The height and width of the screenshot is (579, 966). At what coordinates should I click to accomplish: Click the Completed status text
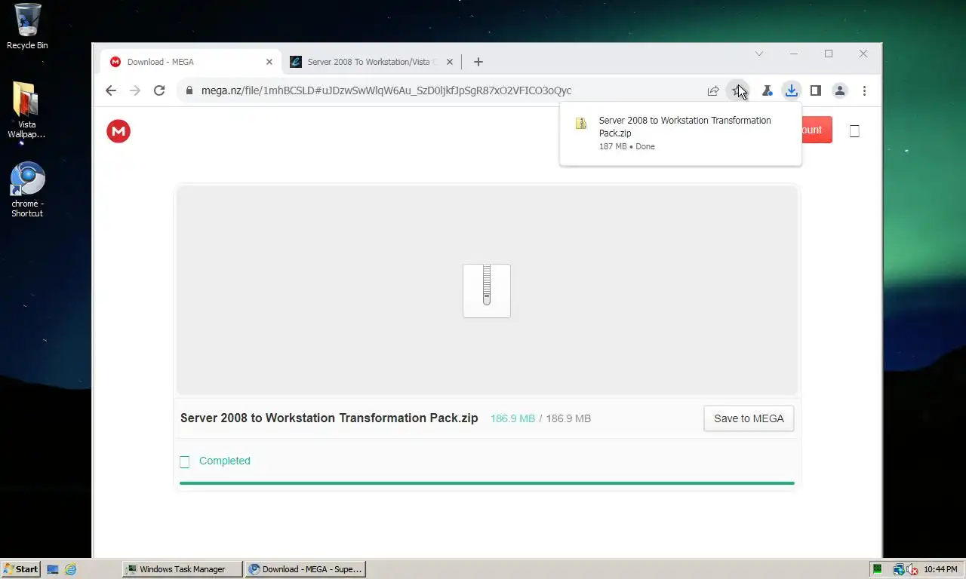click(x=224, y=461)
